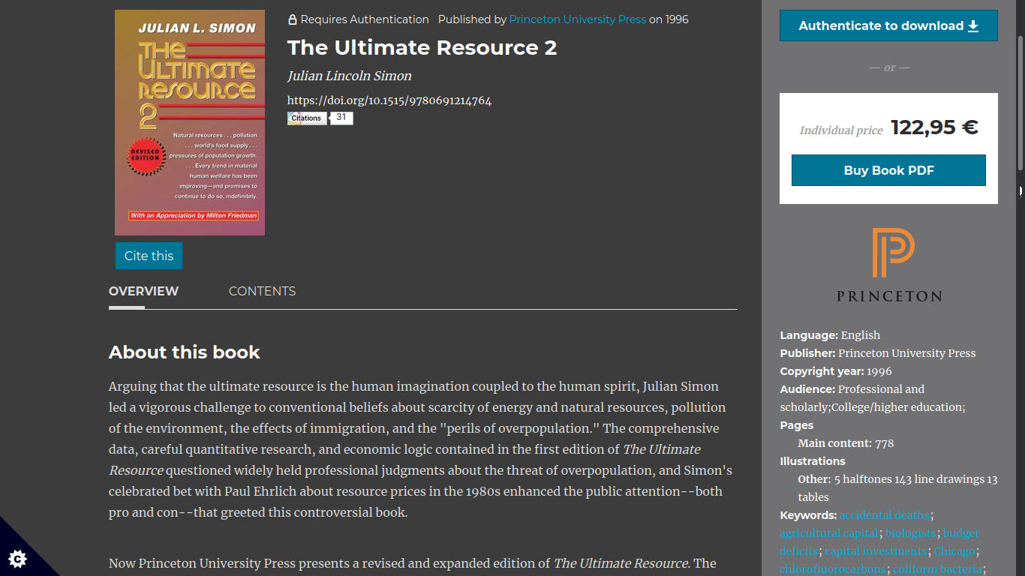1025x576 pixels.
Task: Switch to the Overview tab
Action: click(x=143, y=292)
